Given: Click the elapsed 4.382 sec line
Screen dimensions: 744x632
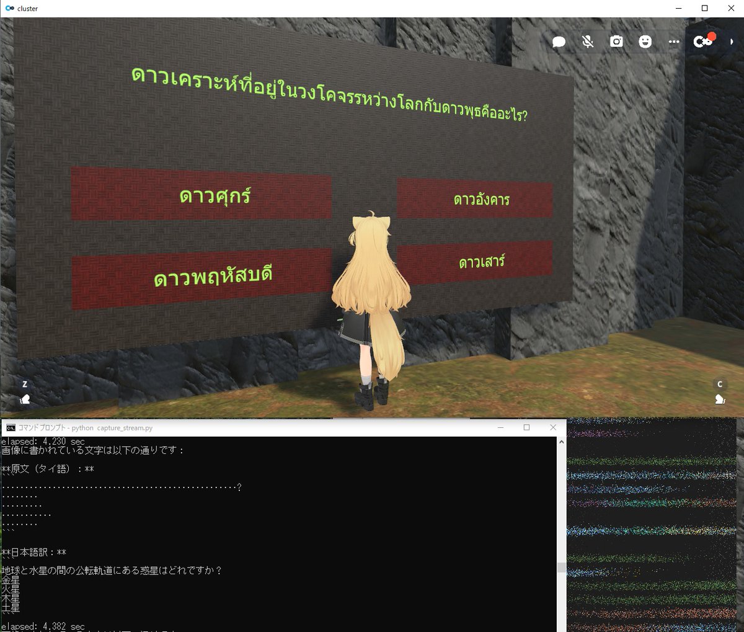Looking at the screenshot, I should (x=43, y=626).
